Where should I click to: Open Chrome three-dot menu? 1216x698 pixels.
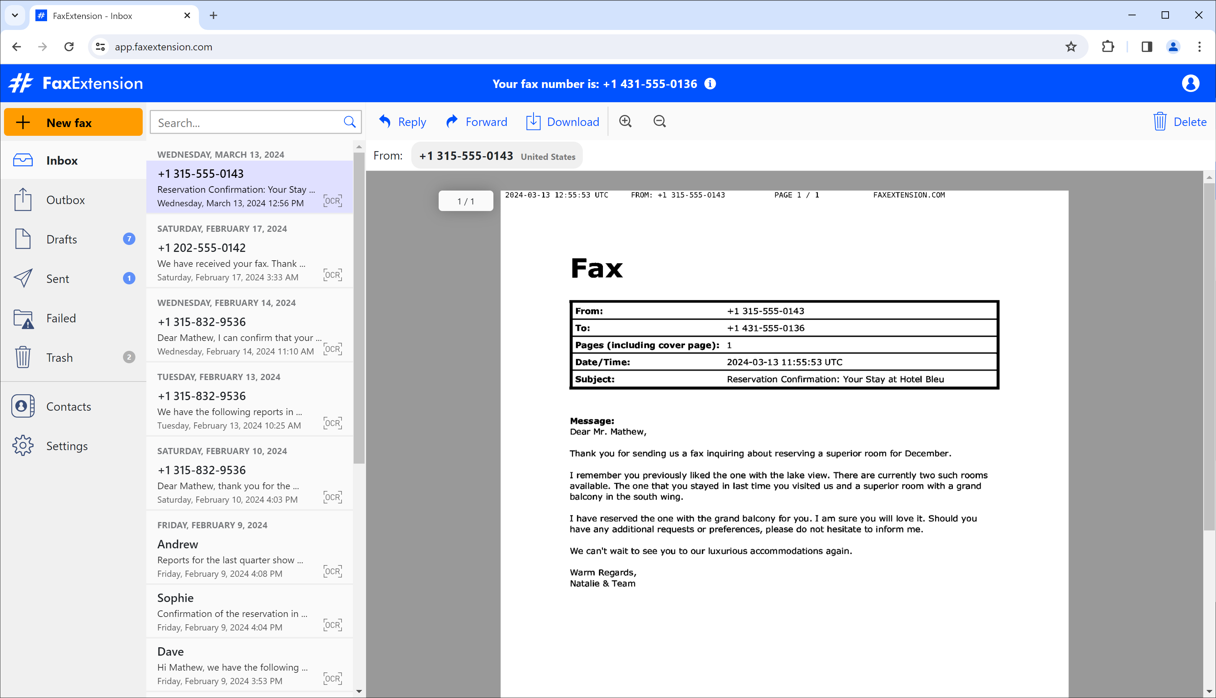coord(1199,46)
